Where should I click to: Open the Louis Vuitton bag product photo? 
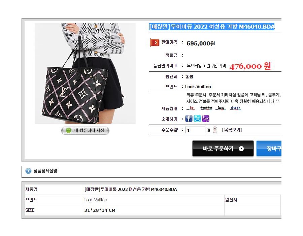pos(85,73)
